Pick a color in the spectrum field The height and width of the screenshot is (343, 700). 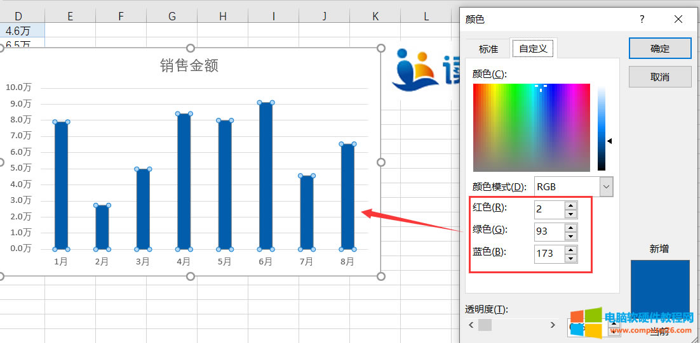coord(531,127)
